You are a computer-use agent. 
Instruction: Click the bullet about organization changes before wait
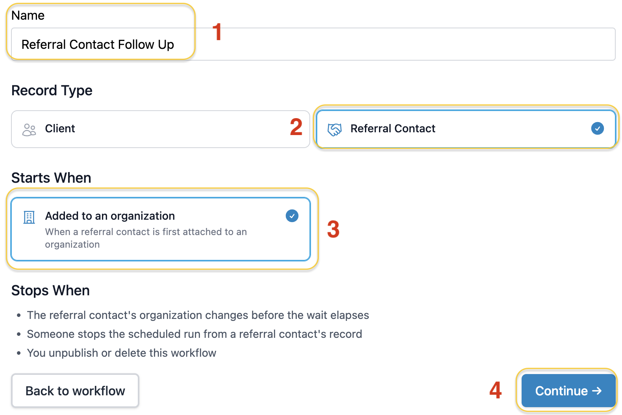tap(198, 315)
